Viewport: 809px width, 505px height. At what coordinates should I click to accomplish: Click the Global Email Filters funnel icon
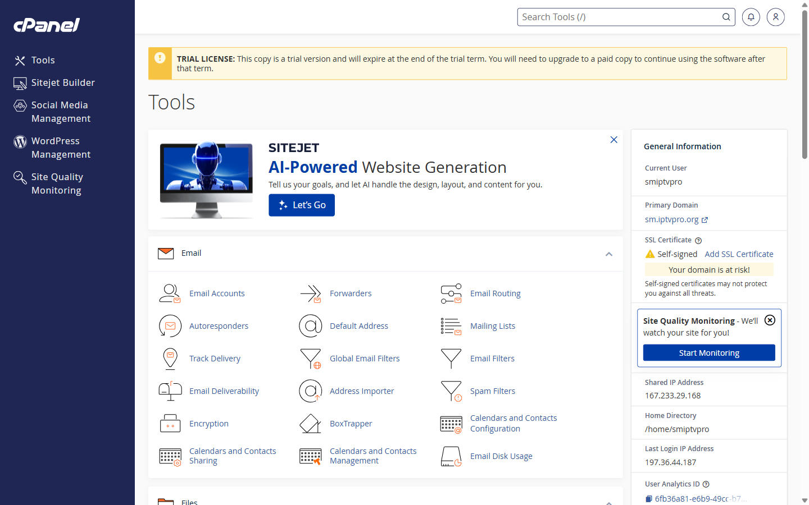(x=310, y=359)
